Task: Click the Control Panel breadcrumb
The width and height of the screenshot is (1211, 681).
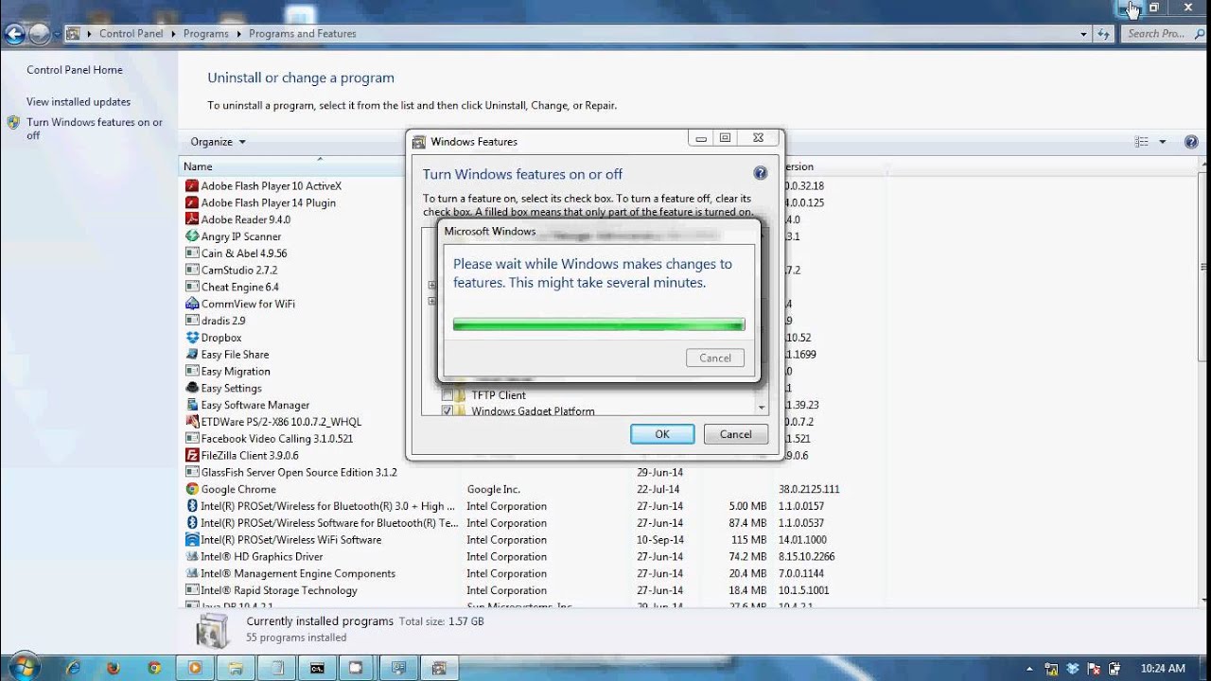Action: [131, 34]
